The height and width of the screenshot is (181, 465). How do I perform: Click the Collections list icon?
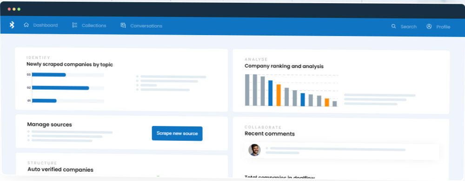pyautogui.click(x=75, y=25)
